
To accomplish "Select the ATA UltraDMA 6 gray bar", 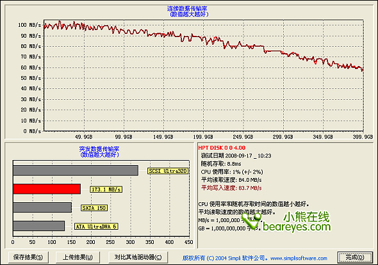I will click(x=39, y=226).
